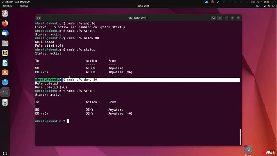Image resolution: width=277 pixels, height=156 pixels.
Task: Click the power icon in the top bar
Action: click(273, 6)
